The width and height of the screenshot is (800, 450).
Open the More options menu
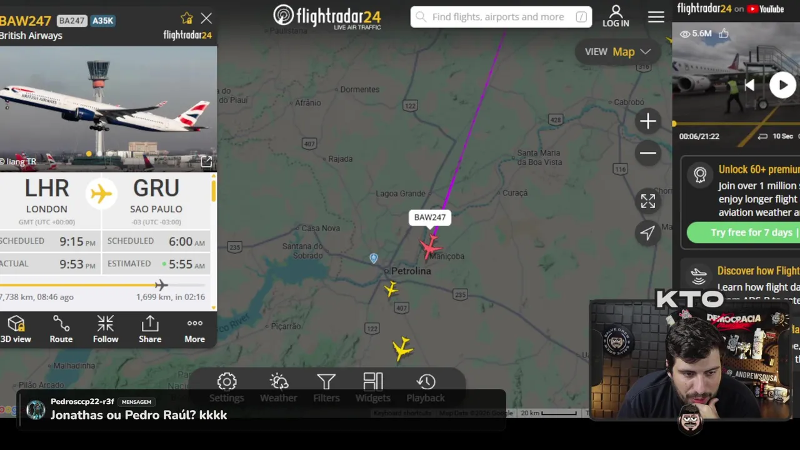194,329
